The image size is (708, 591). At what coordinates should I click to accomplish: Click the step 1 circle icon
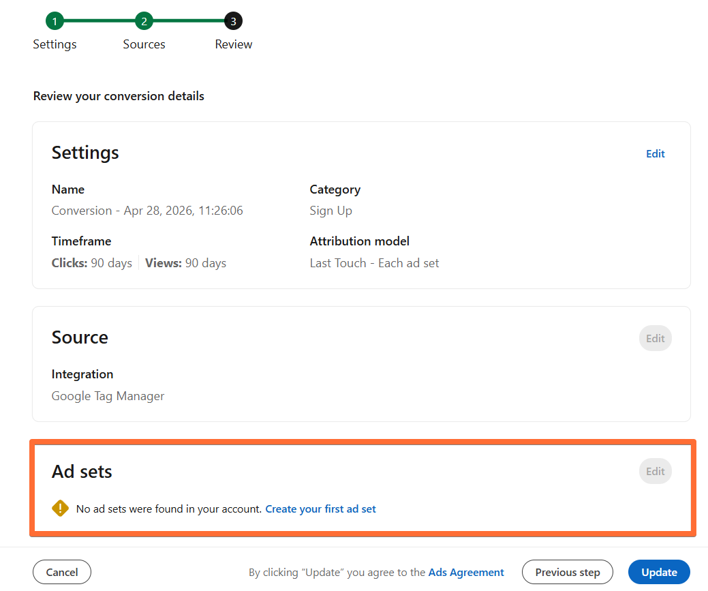[x=55, y=20]
